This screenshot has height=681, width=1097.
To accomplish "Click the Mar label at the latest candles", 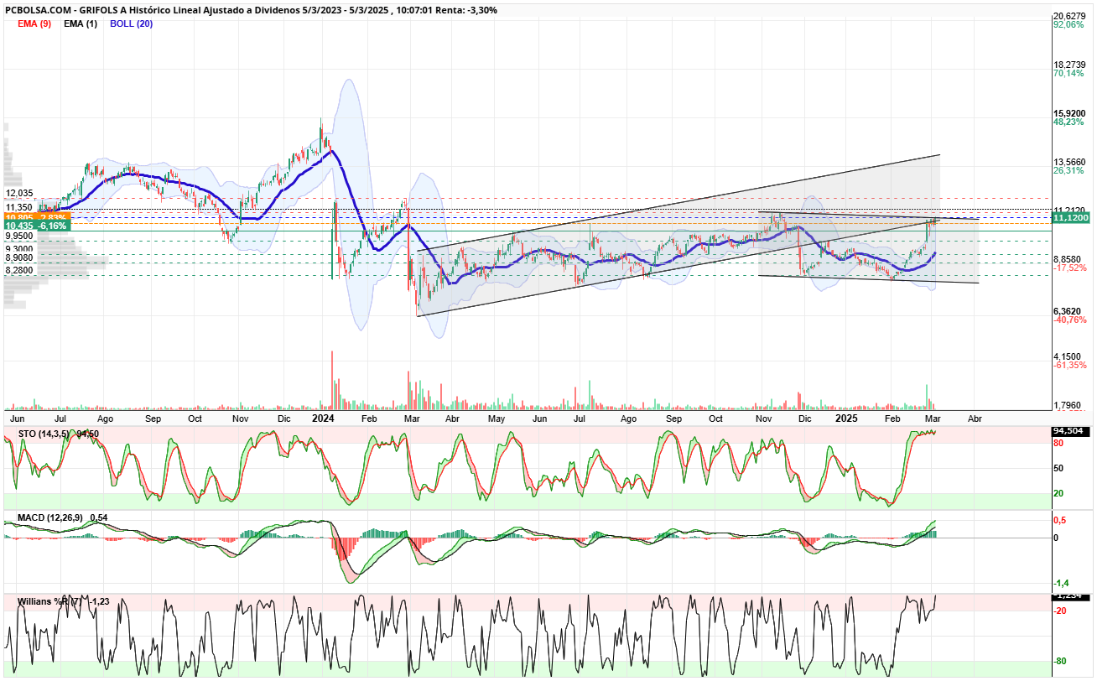I will tap(933, 417).
